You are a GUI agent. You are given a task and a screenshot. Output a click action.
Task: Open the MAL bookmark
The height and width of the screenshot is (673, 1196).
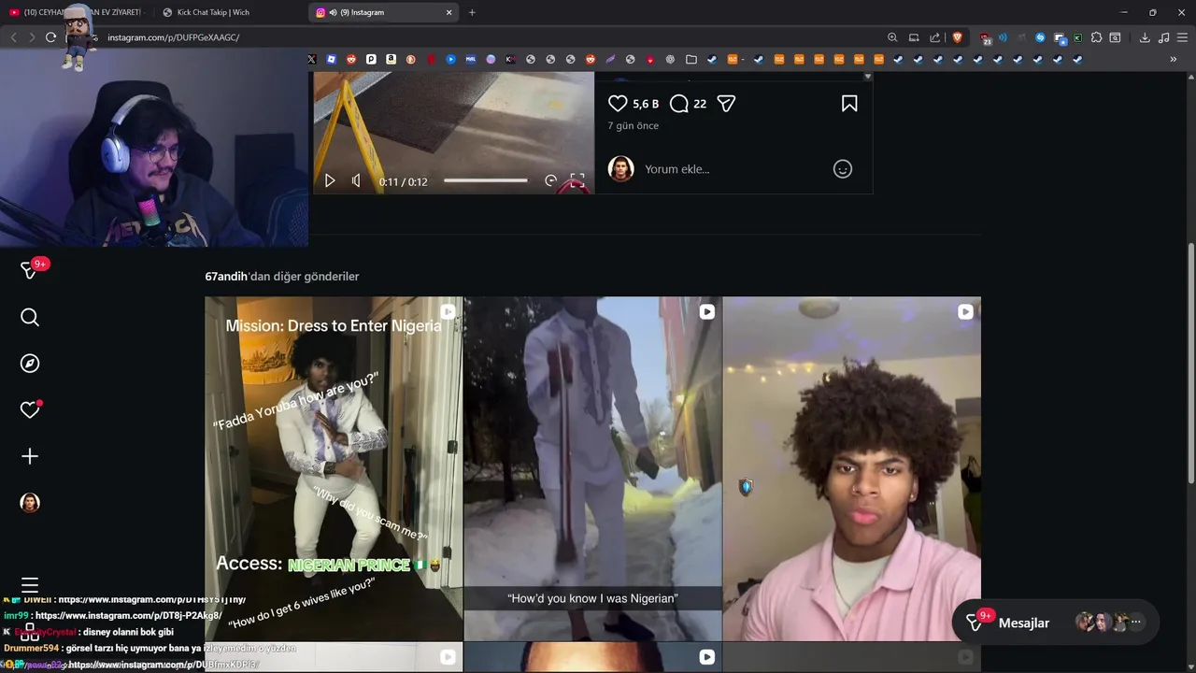click(x=470, y=59)
